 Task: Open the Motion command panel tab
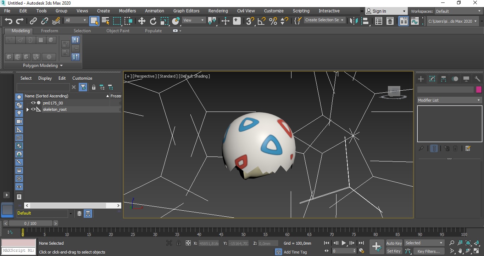(455, 79)
